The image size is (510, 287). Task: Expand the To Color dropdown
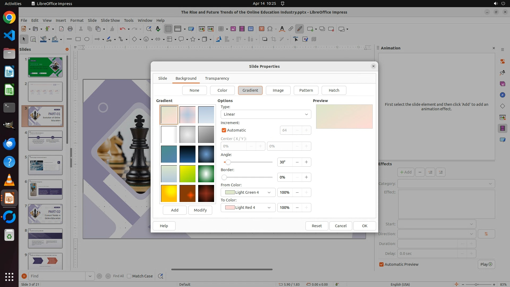pyautogui.click(x=248, y=208)
